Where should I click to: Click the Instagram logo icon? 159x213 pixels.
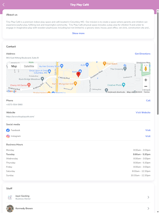point(8,136)
